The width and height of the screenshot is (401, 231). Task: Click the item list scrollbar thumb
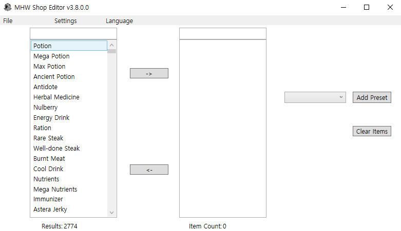tap(112, 51)
